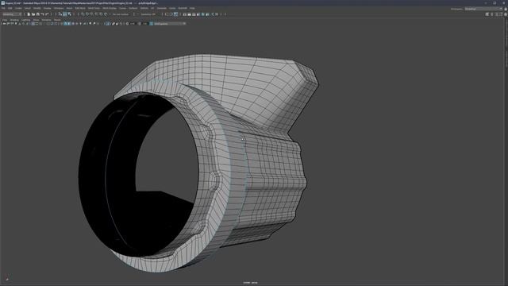
Task: Open the Select menu
Action: pos(28,8)
